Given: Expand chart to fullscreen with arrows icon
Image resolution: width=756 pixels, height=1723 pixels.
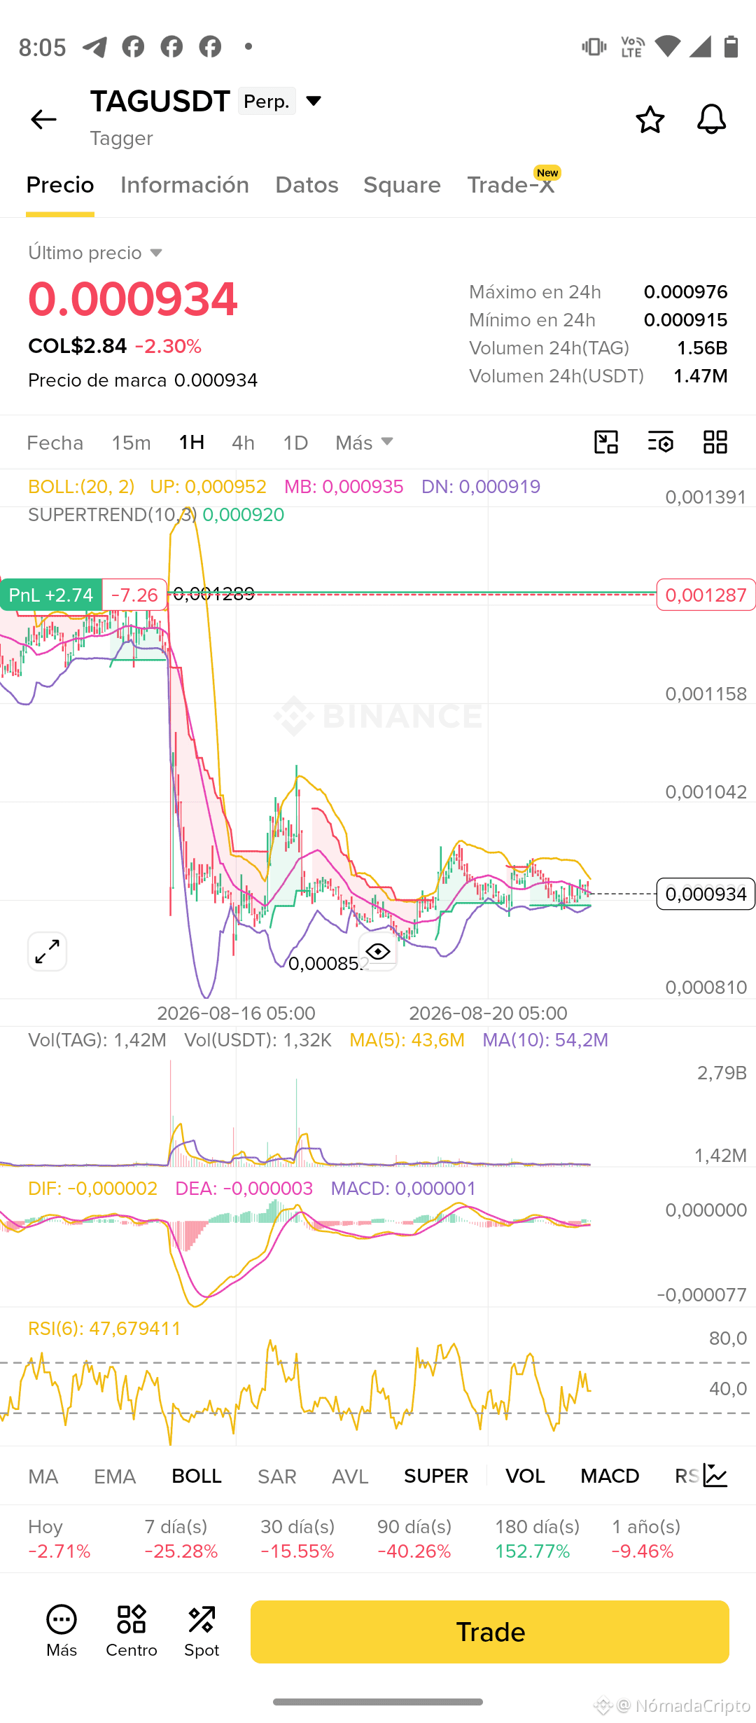Looking at the screenshot, I should [x=47, y=951].
